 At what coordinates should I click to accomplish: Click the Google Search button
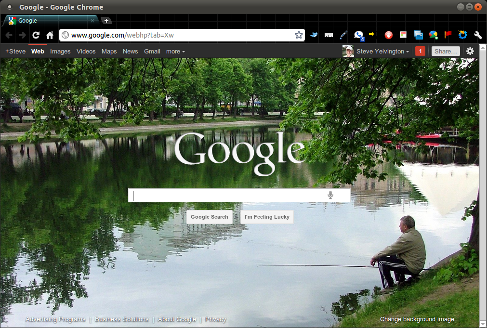click(x=210, y=217)
